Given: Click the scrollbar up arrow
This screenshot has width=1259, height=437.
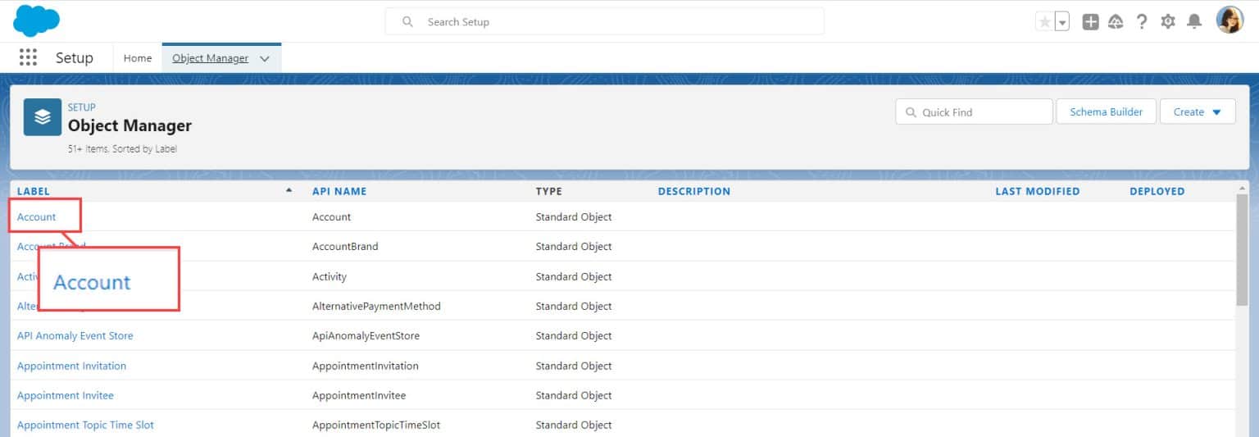Looking at the screenshot, I should pos(1243,189).
